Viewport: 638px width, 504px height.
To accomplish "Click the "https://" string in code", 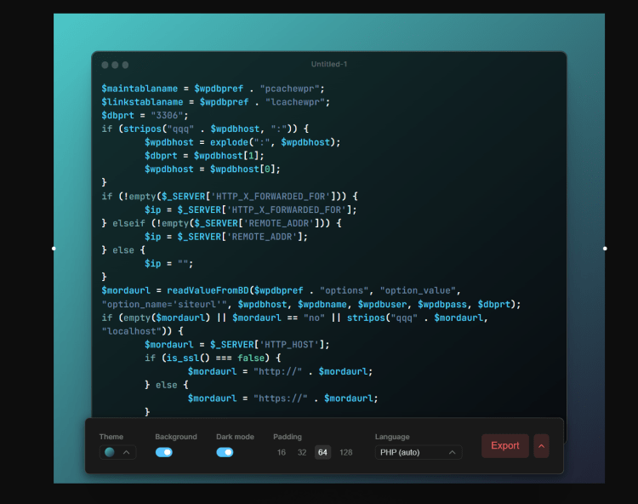I will tap(281, 398).
